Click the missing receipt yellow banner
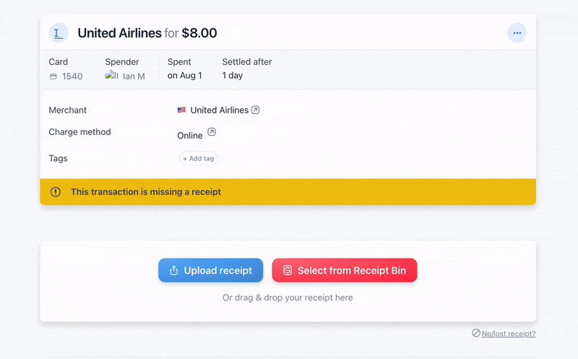578x359 pixels. (x=288, y=191)
